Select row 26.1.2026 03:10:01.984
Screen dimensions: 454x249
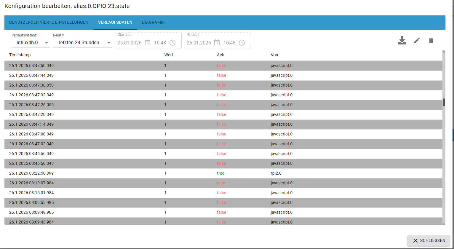pos(223,193)
